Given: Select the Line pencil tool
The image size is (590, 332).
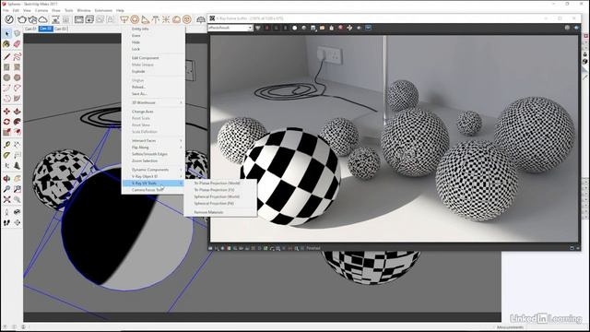Looking at the screenshot, I should 6,57.
